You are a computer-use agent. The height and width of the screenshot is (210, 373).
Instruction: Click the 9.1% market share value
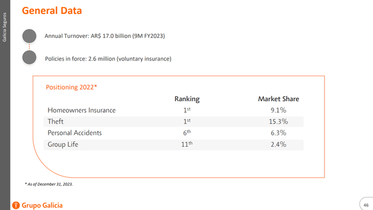279,110
